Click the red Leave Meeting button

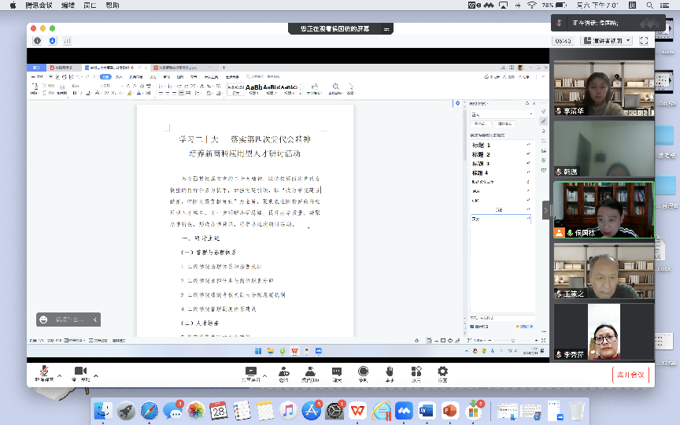click(x=630, y=375)
